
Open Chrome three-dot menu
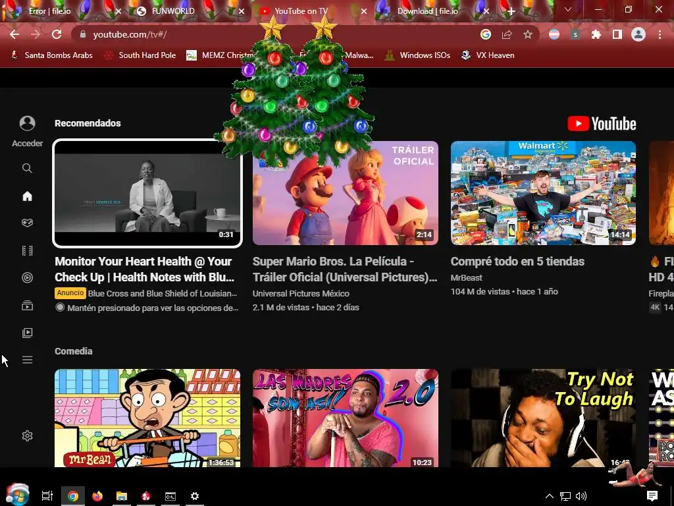pyautogui.click(x=660, y=34)
